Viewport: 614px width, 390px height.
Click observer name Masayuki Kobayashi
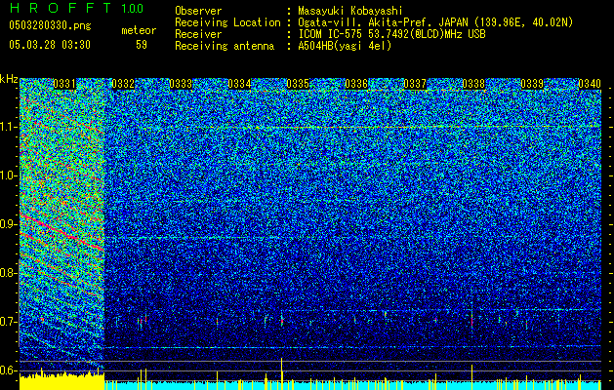pyautogui.click(x=349, y=11)
